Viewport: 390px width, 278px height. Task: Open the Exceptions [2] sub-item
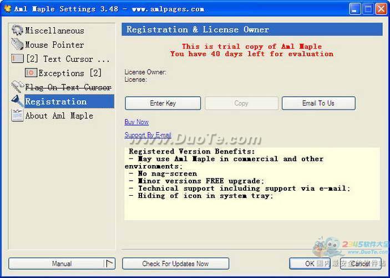[70, 73]
